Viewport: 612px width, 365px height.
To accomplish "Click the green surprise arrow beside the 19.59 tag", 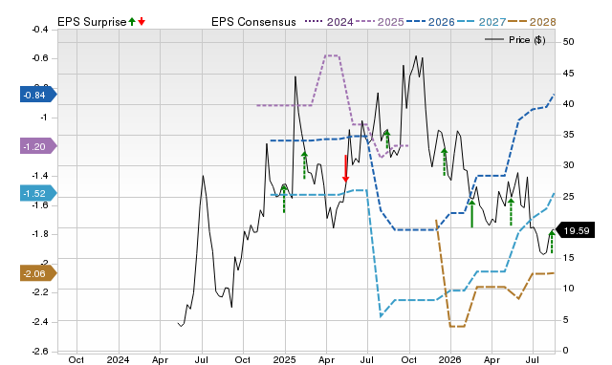I will click(x=552, y=242).
